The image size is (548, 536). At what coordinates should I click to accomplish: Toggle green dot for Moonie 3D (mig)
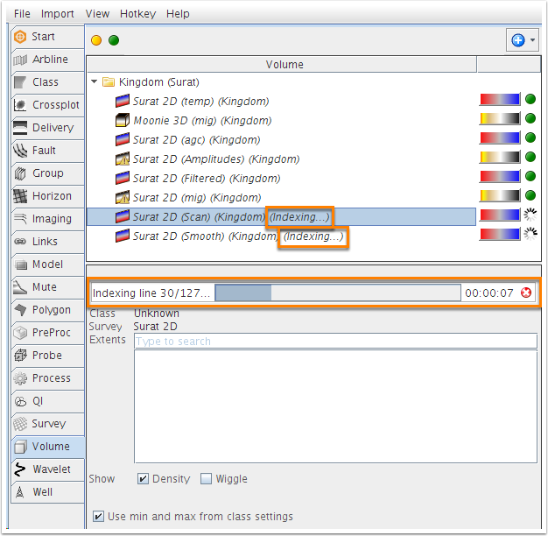click(530, 118)
